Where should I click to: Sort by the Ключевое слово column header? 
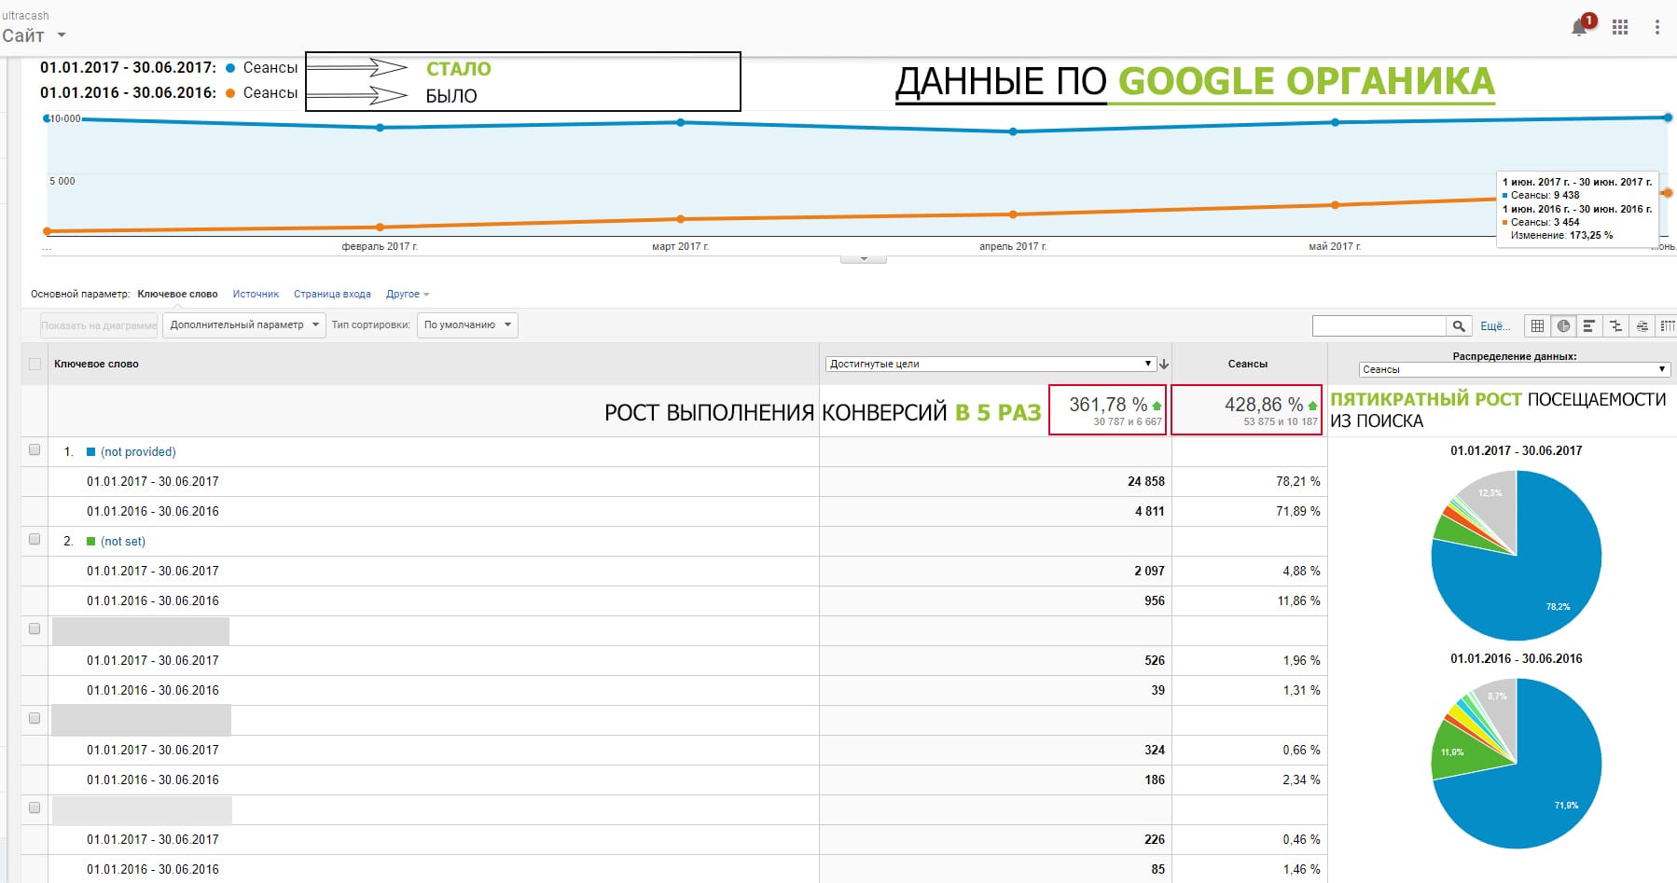(x=96, y=365)
